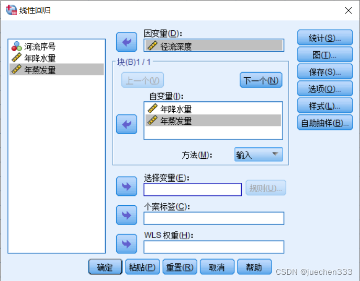
Task: Click the nominal icon of 河流序号
Action: [17, 46]
